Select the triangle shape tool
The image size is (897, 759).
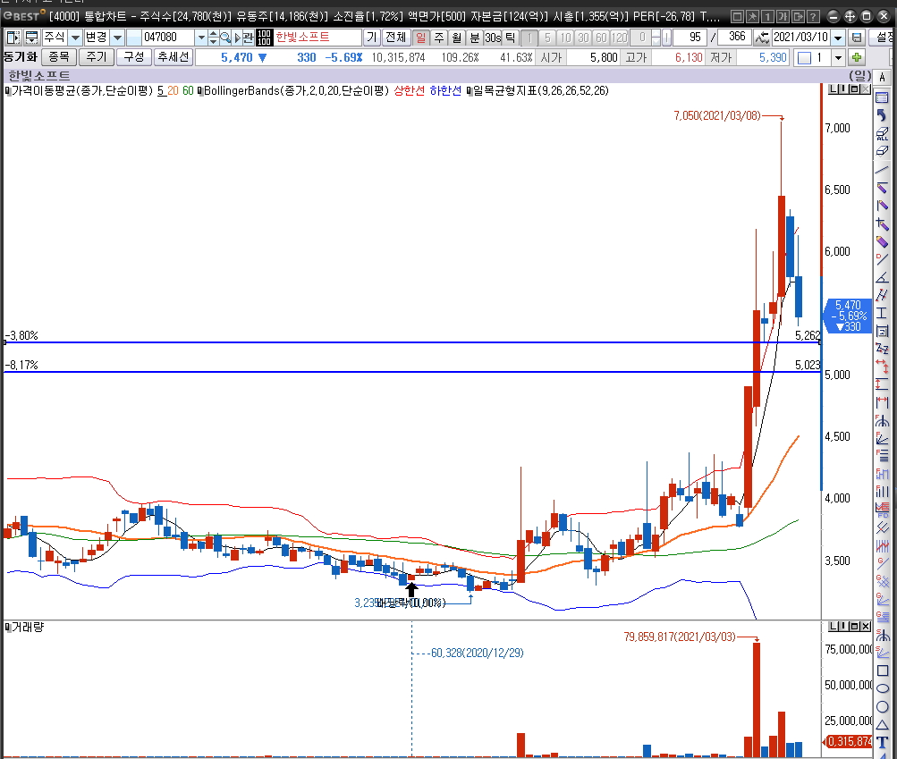click(x=882, y=725)
